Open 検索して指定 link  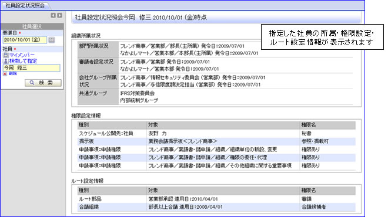tap(23, 61)
